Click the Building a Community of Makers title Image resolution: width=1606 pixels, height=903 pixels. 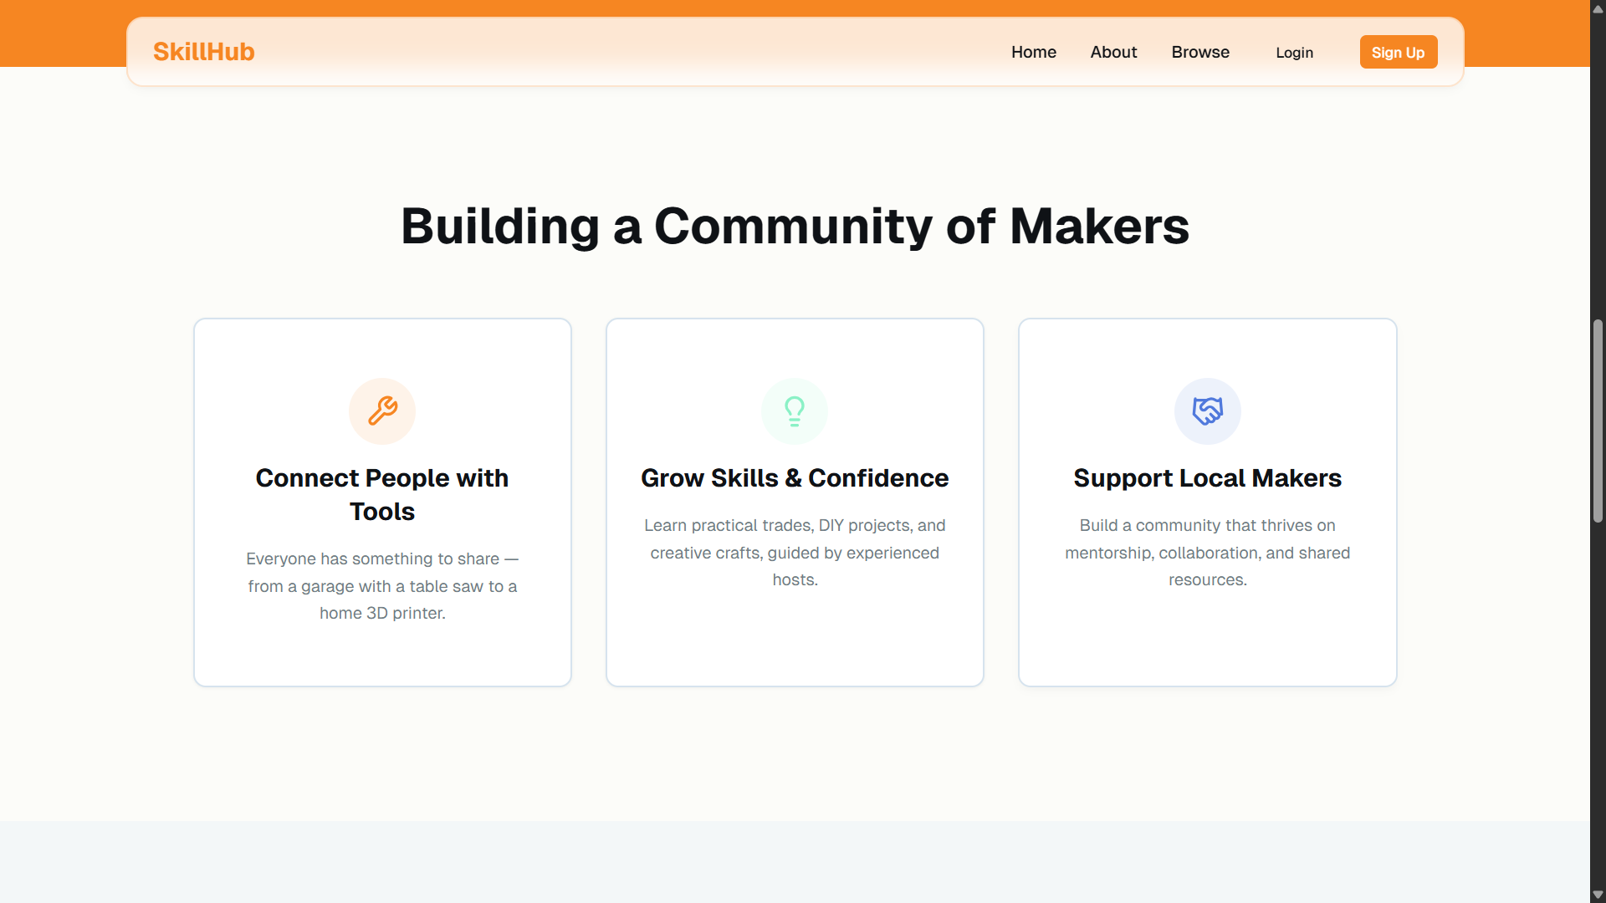pyautogui.click(x=795, y=226)
